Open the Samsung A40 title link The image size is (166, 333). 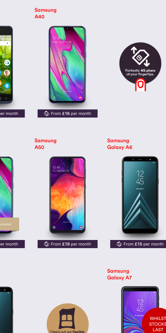45,13
